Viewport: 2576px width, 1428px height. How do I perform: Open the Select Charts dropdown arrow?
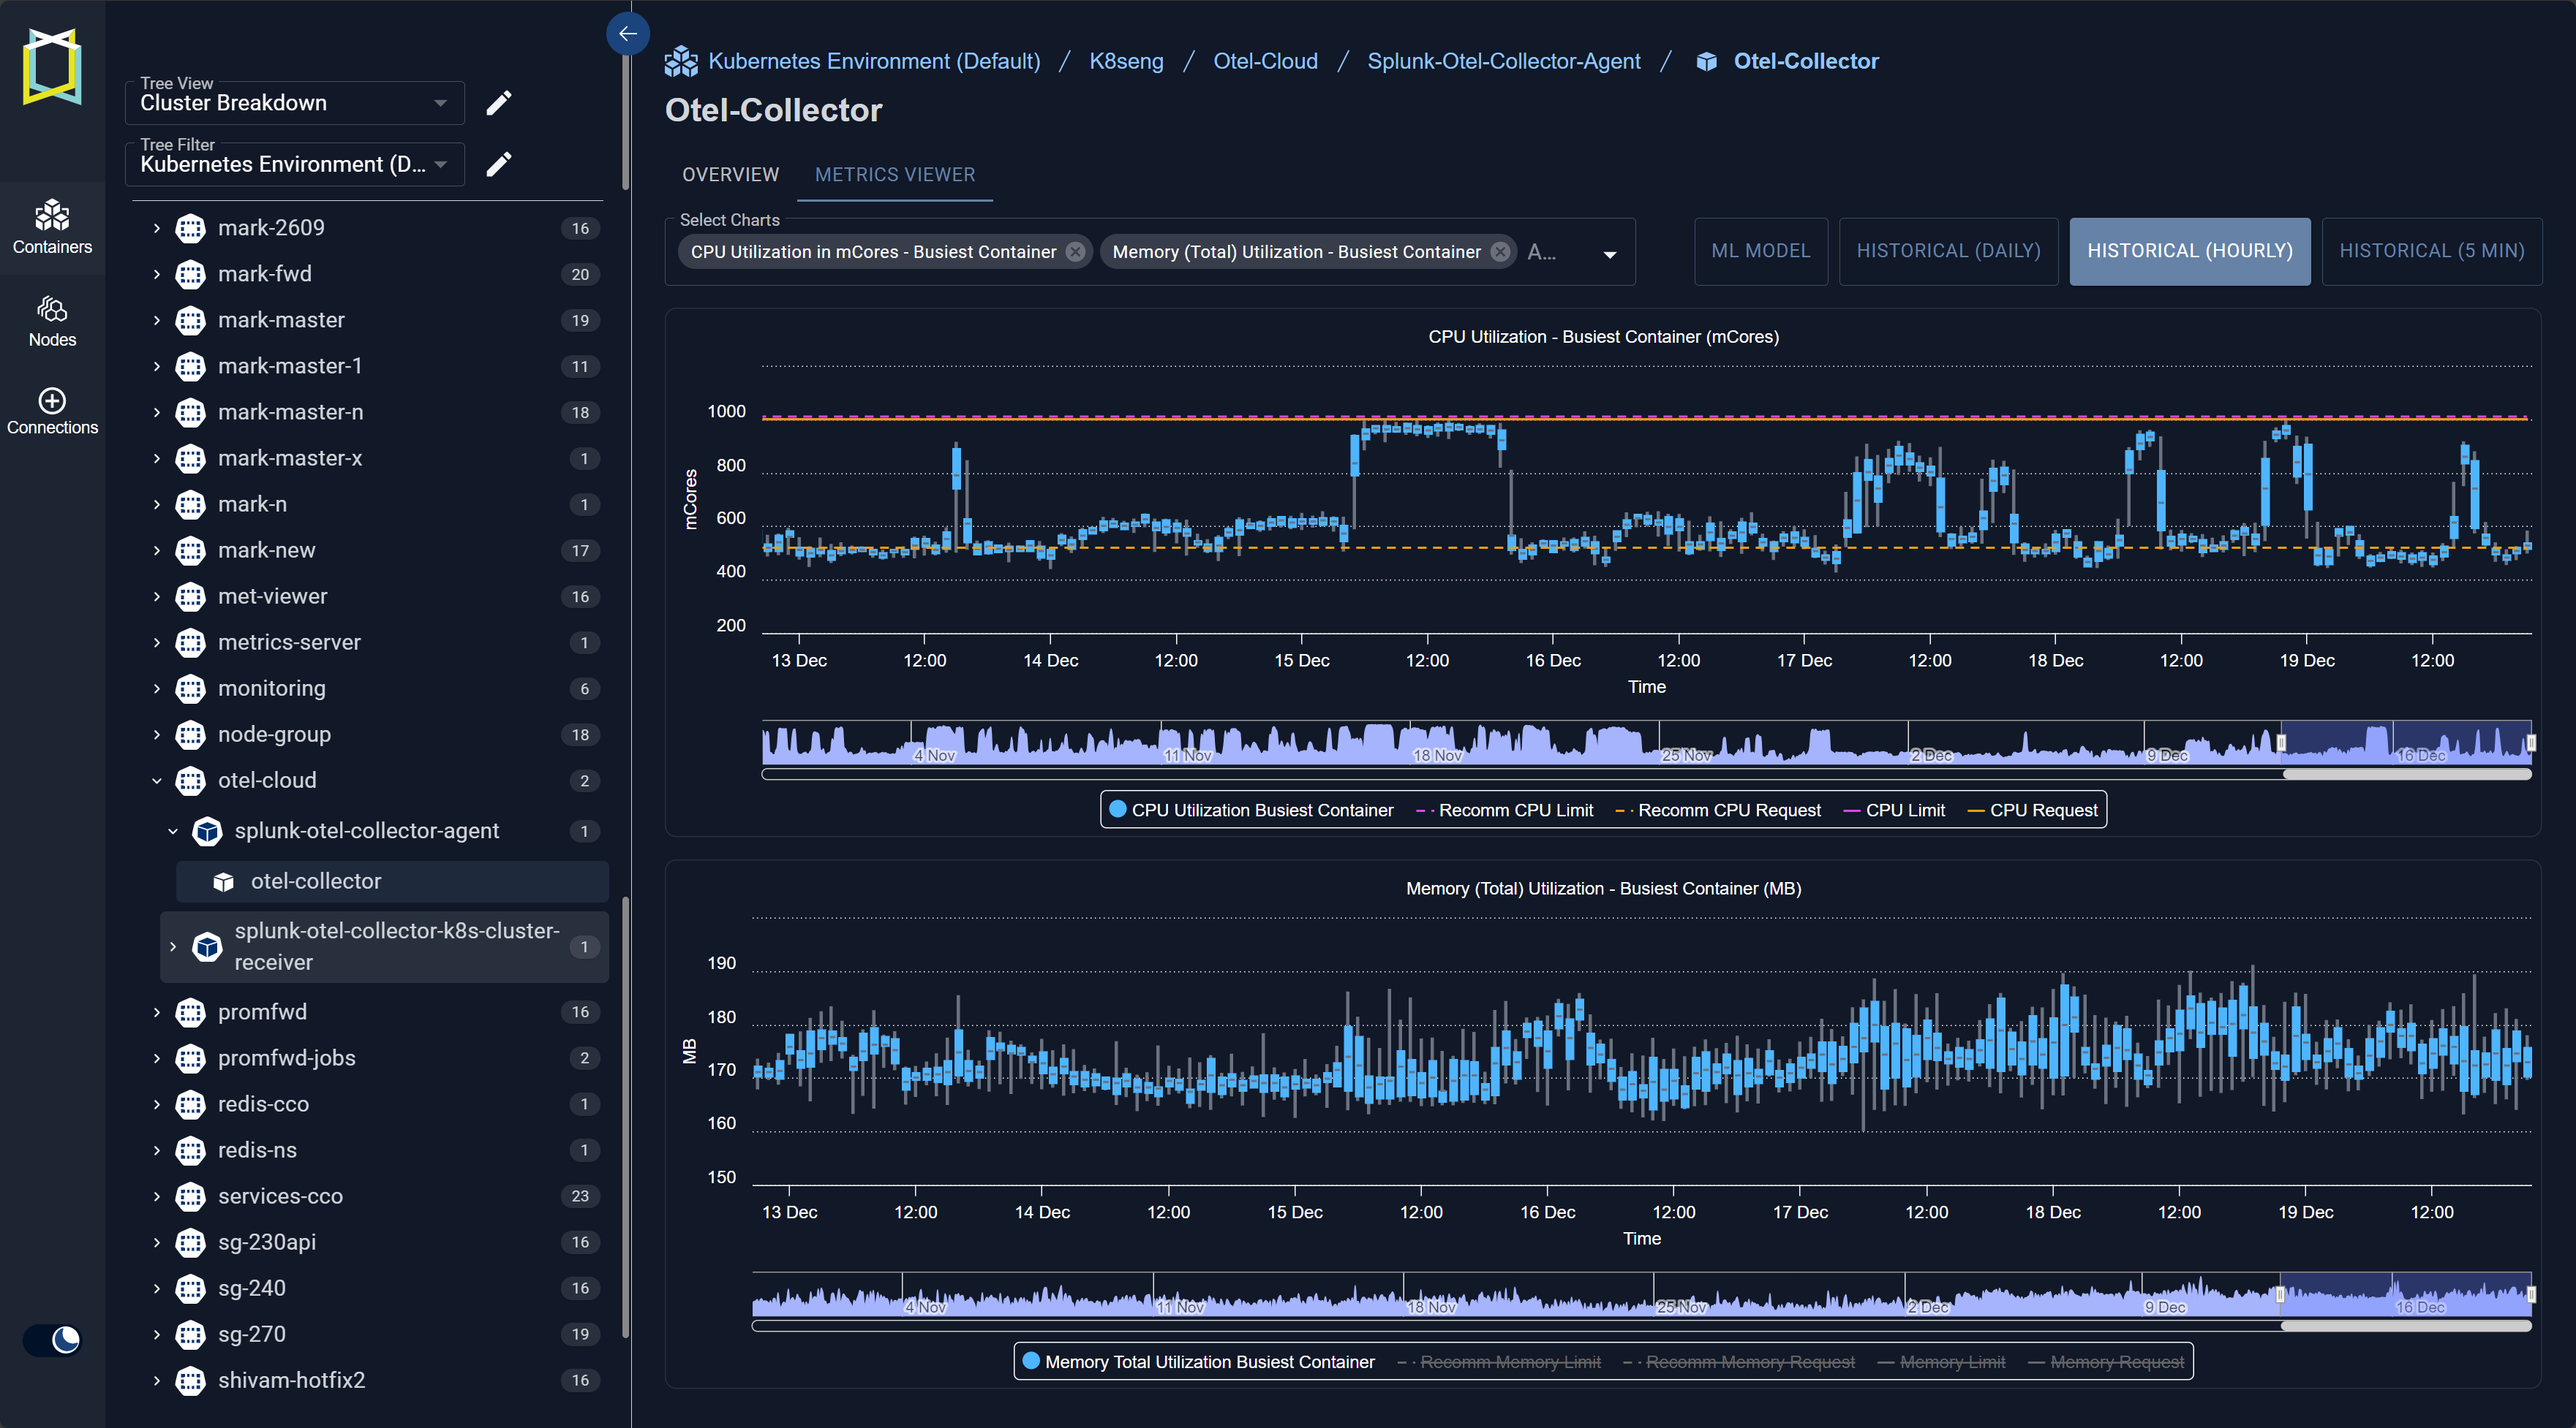[1610, 254]
